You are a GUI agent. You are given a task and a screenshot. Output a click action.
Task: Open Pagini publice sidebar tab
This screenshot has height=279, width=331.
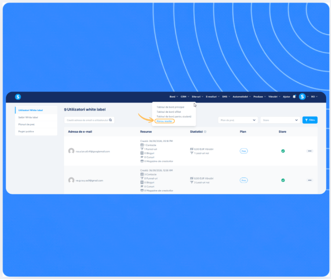tap(36, 132)
